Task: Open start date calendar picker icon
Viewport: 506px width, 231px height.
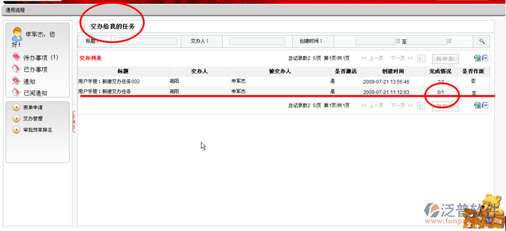Action: pos(398,41)
